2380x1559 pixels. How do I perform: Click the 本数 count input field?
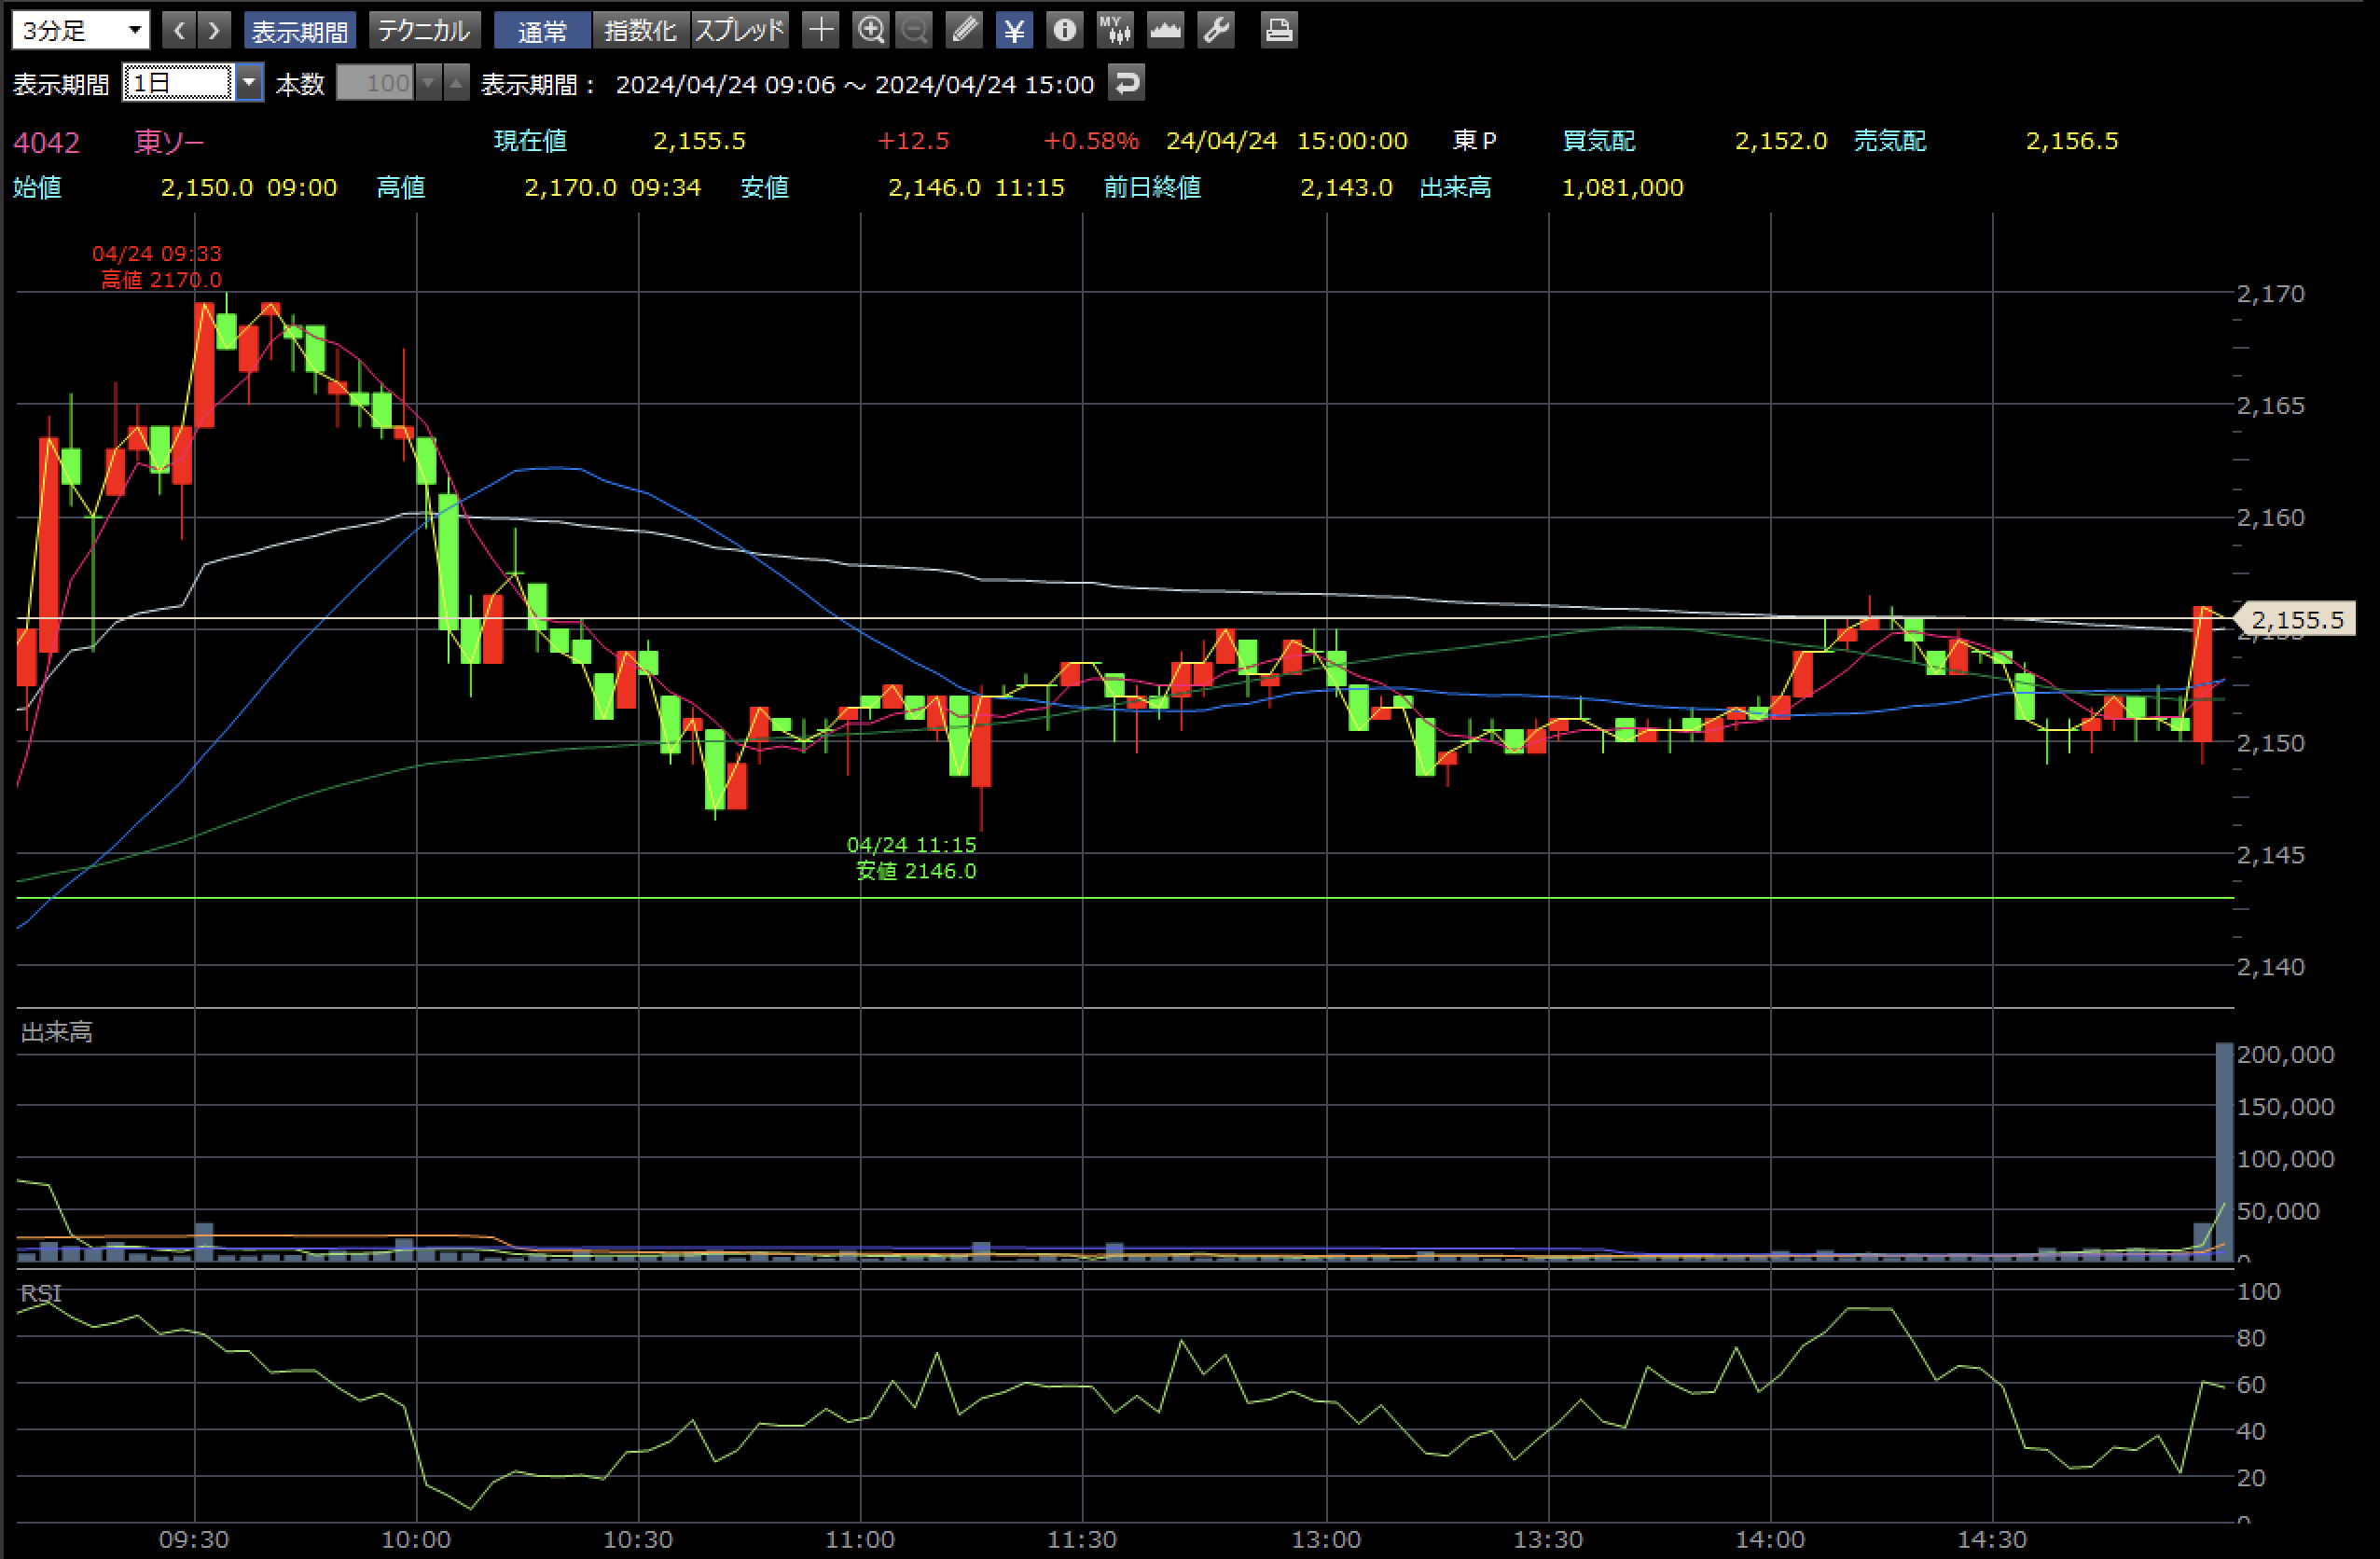click(376, 83)
